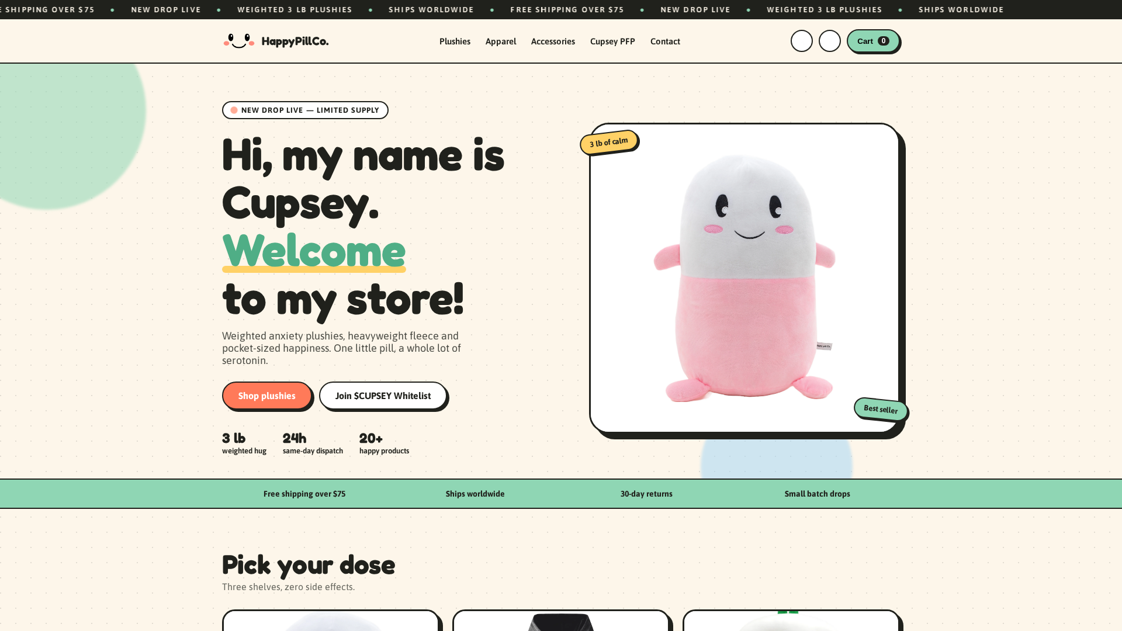This screenshot has width=1122, height=631.
Task: Click the 'Best seller' badge
Action: point(881,409)
